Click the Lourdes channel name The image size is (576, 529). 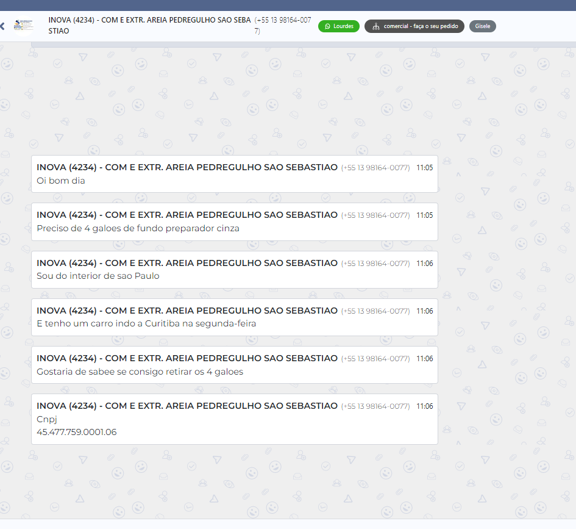(x=343, y=26)
